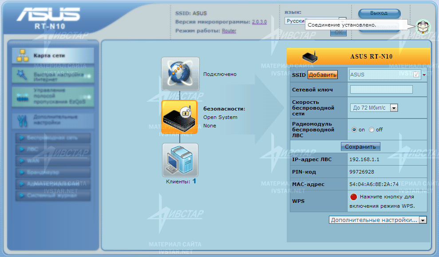Select the wireless radio off option
The image size is (439, 257).
point(372,130)
